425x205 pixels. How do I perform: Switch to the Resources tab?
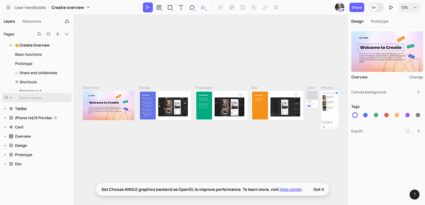coord(32,21)
